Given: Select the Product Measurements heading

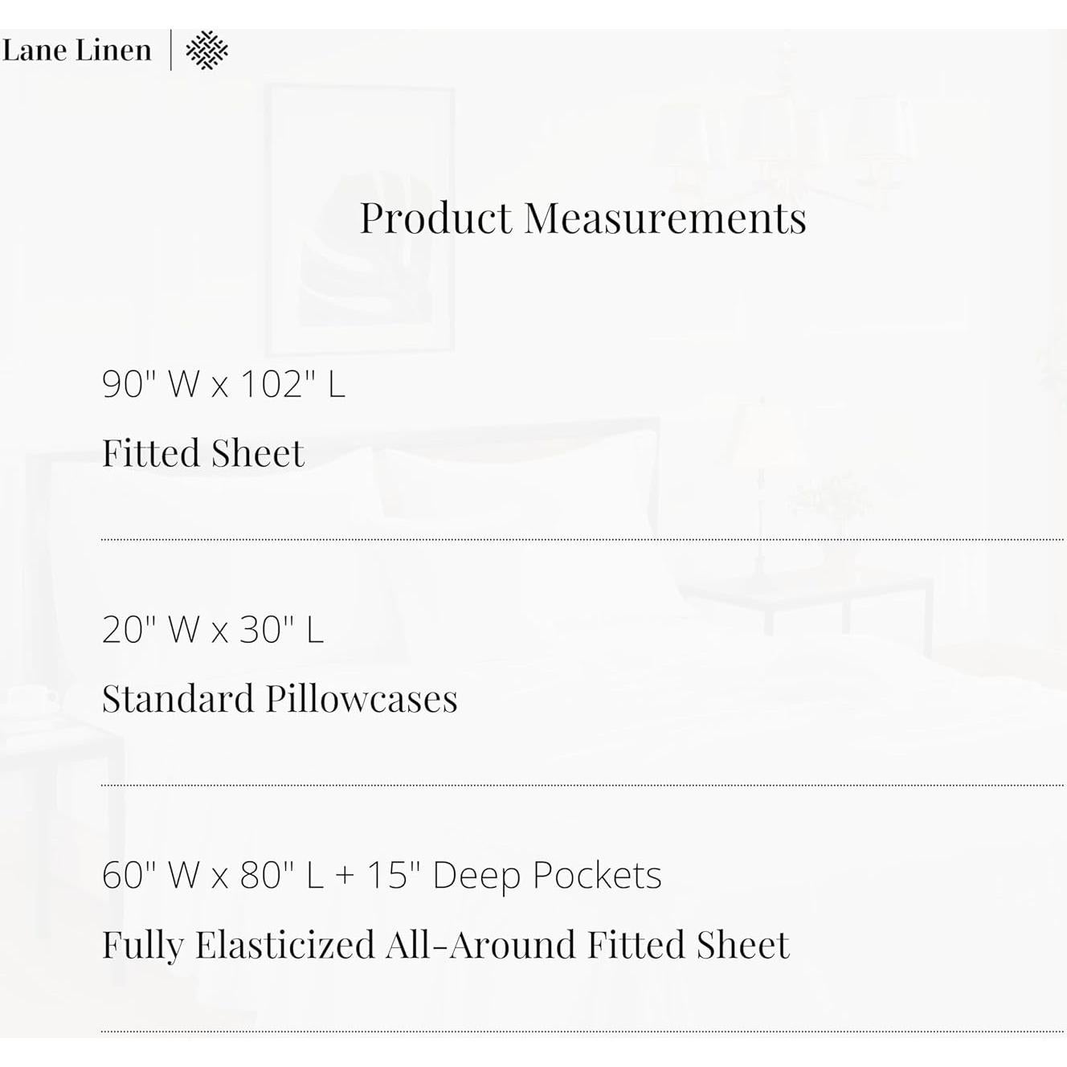Looking at the screenshot, I should 583,218.
